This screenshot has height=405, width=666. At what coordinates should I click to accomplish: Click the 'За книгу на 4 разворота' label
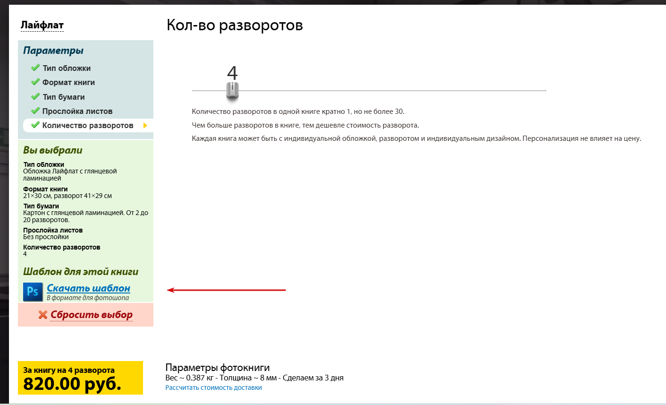(x=69, y=370)
